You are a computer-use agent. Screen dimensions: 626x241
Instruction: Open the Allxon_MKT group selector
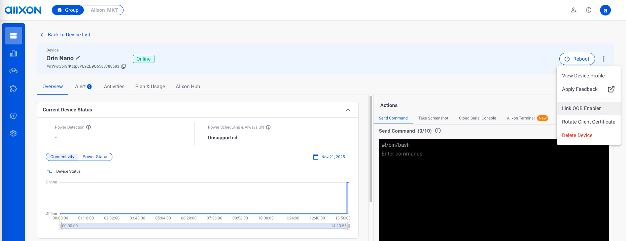click(x=104, y=10)
